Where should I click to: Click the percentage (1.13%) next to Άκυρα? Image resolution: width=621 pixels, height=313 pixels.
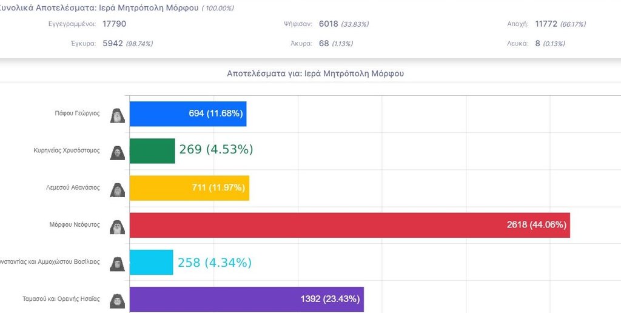pos(342,44)
